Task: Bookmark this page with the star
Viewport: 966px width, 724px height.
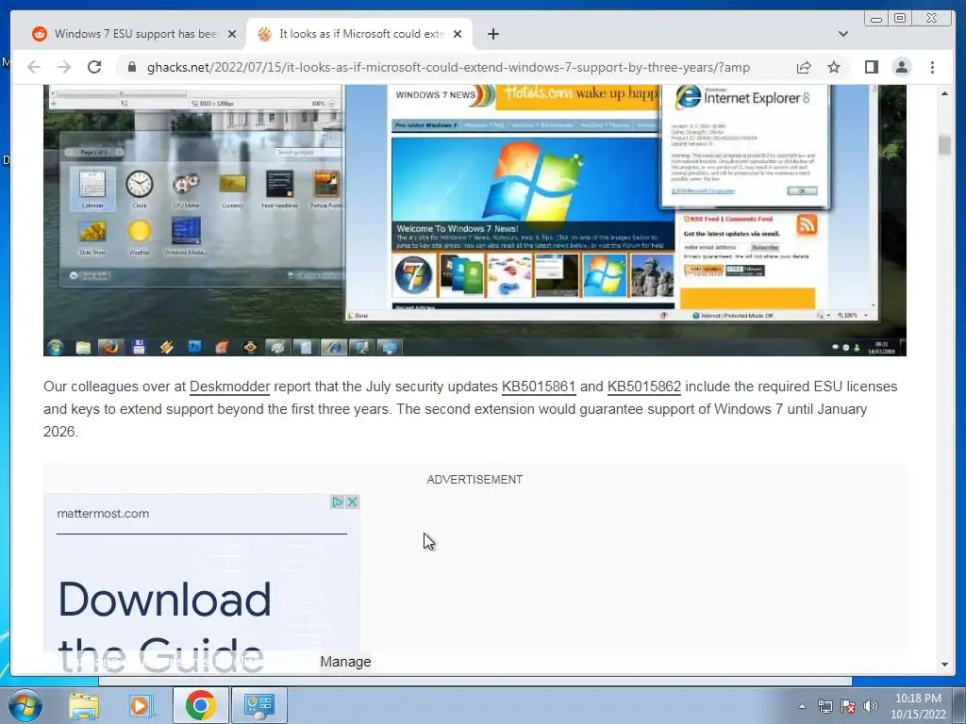Action: click(834, 67)
